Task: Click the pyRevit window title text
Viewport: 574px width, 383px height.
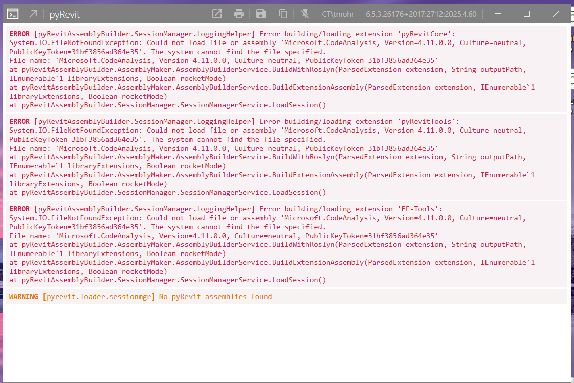Action: 64,14
